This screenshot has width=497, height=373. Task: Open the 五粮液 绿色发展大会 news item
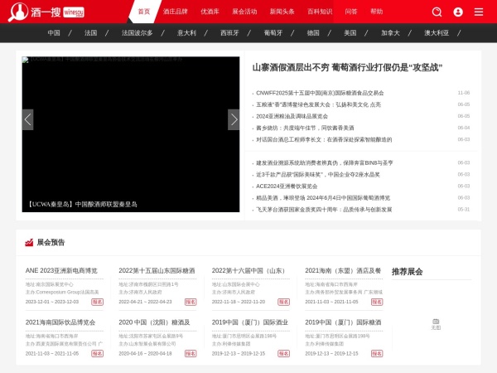click(x=319, y=104)
